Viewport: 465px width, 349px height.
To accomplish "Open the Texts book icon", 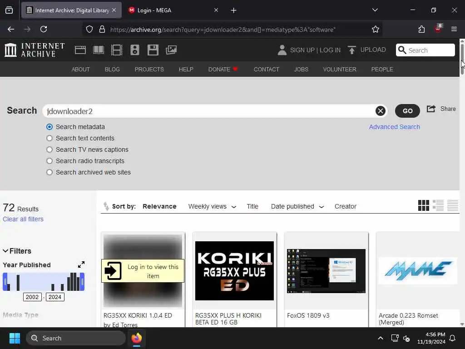I will (99, 50).
